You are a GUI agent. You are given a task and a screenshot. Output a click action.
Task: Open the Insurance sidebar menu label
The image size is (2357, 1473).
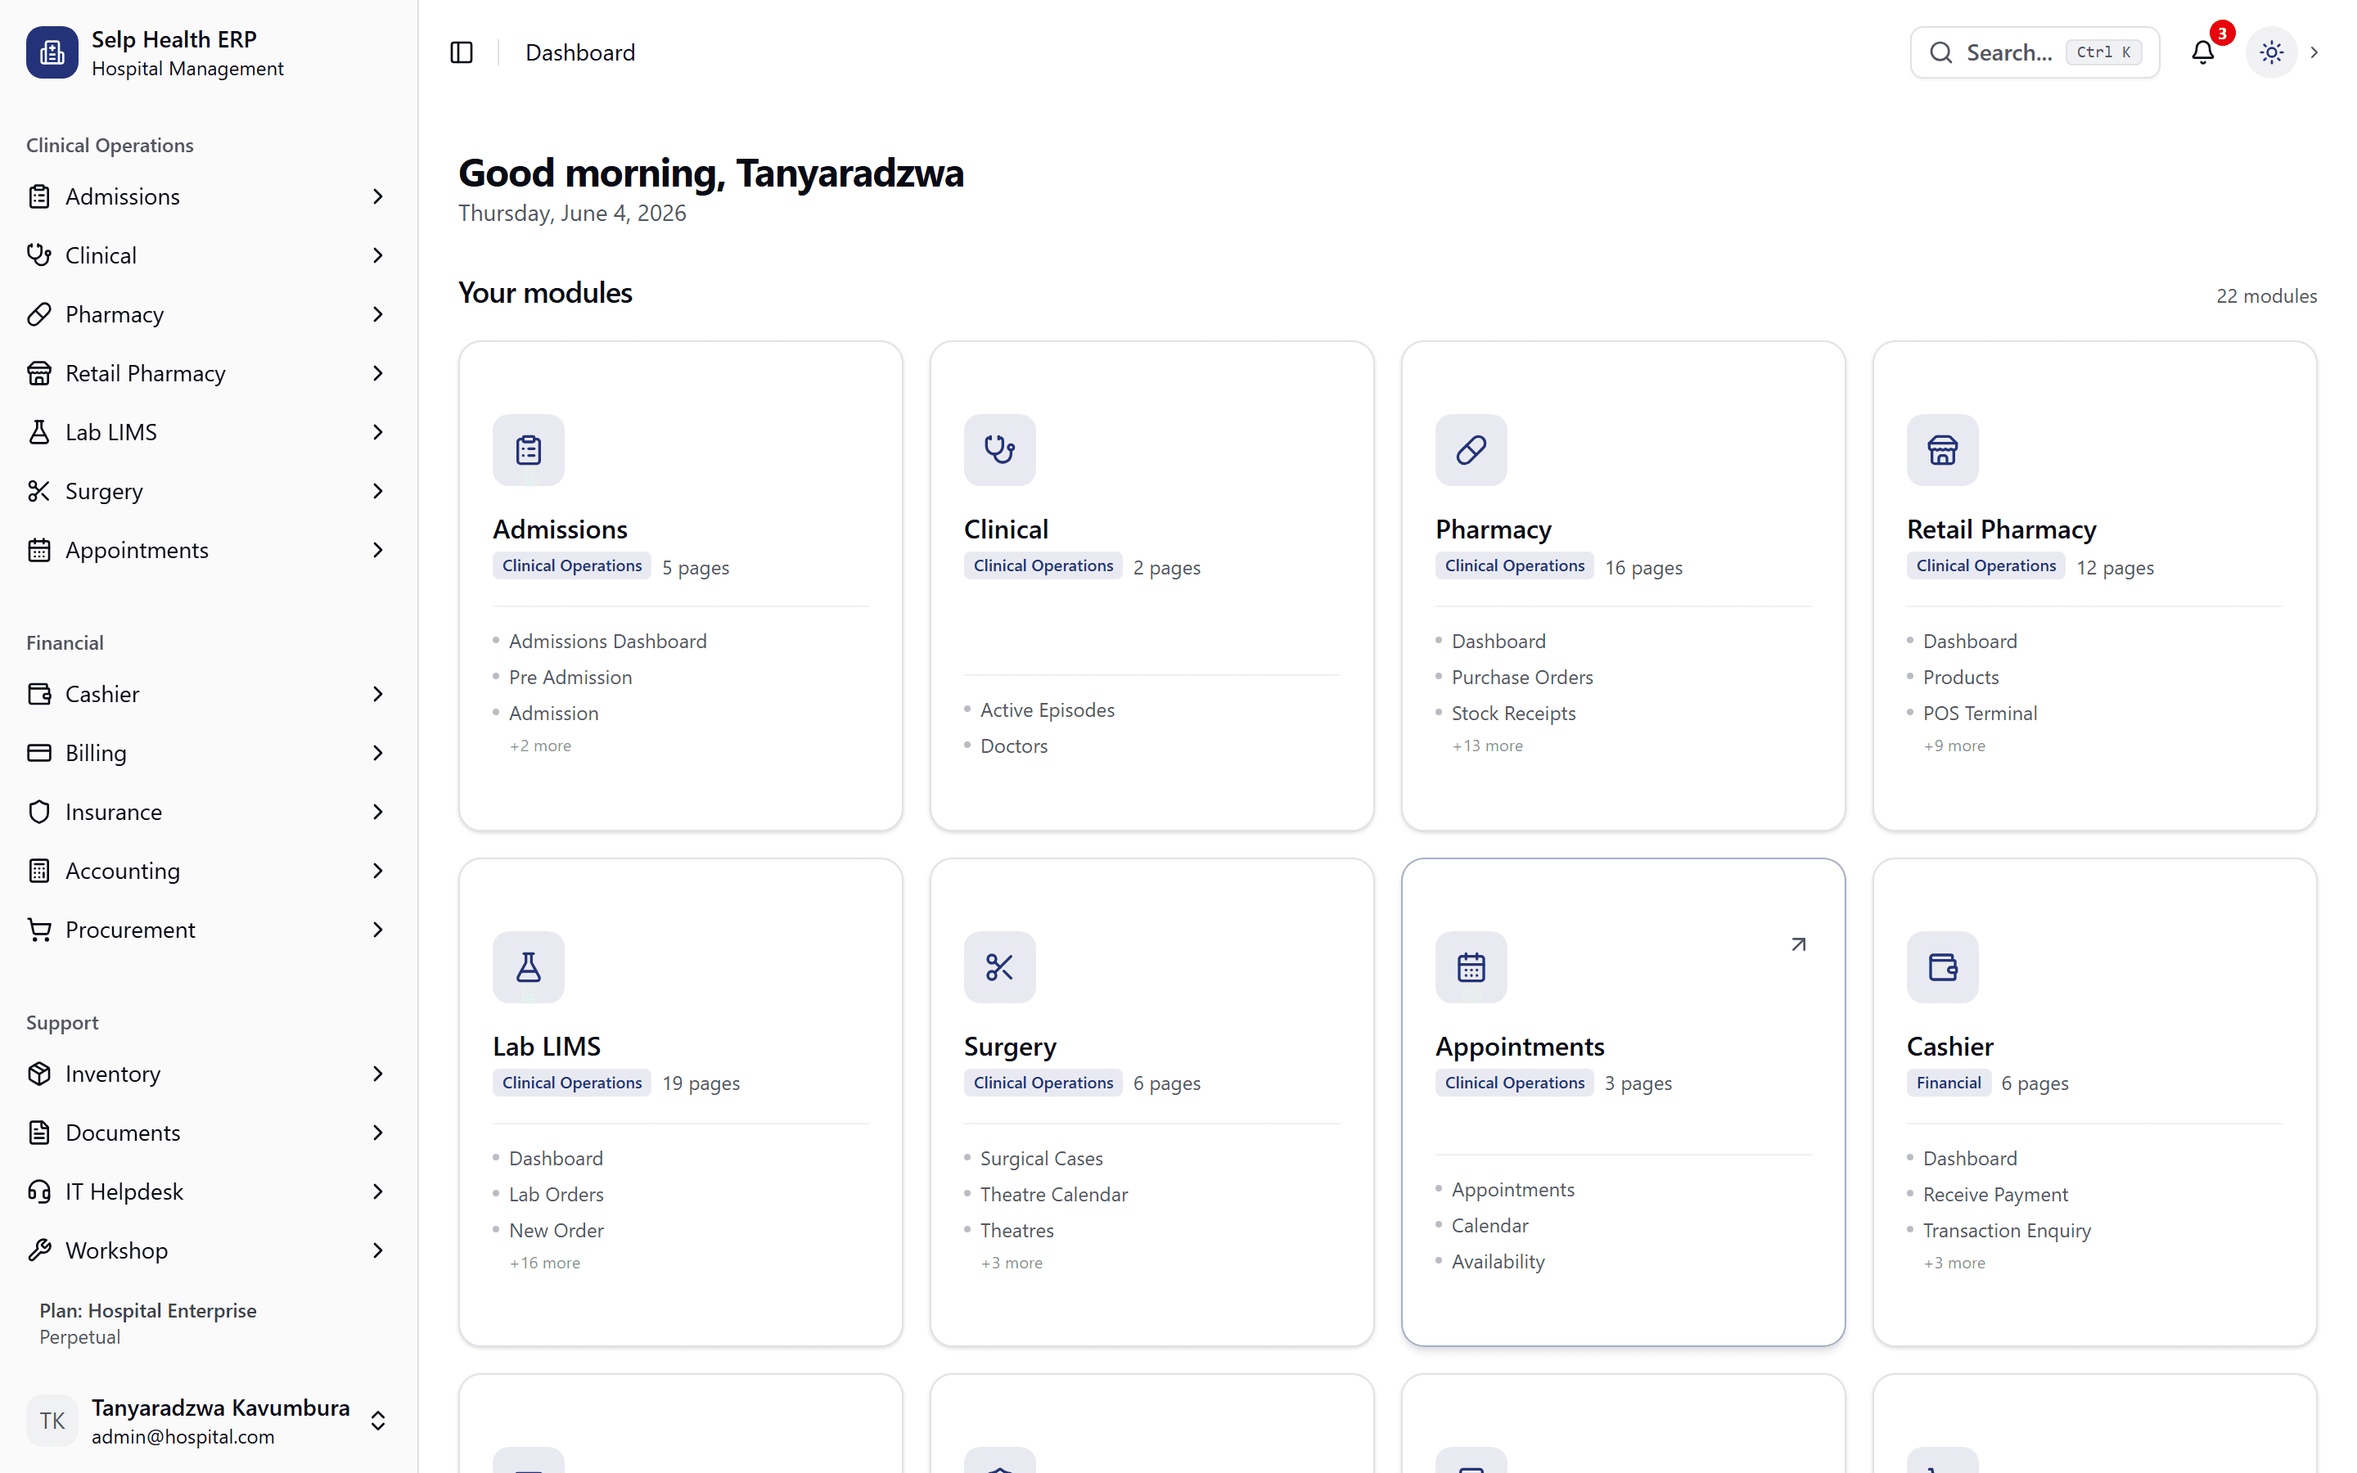pyautogui.click(x=114, y=813)
